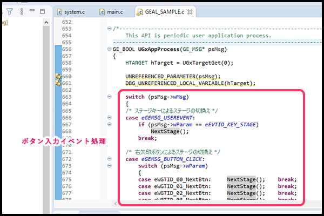
Task: Close the GEAL_SAMPLE.c tab
Action: [190, 12]
